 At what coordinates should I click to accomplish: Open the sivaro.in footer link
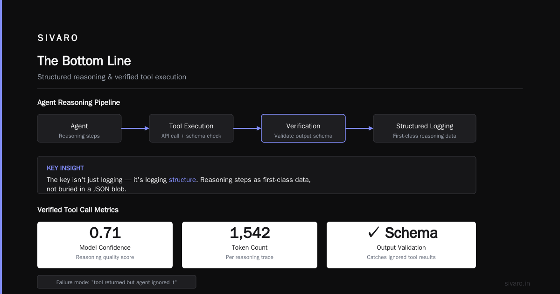coord(518,283)
